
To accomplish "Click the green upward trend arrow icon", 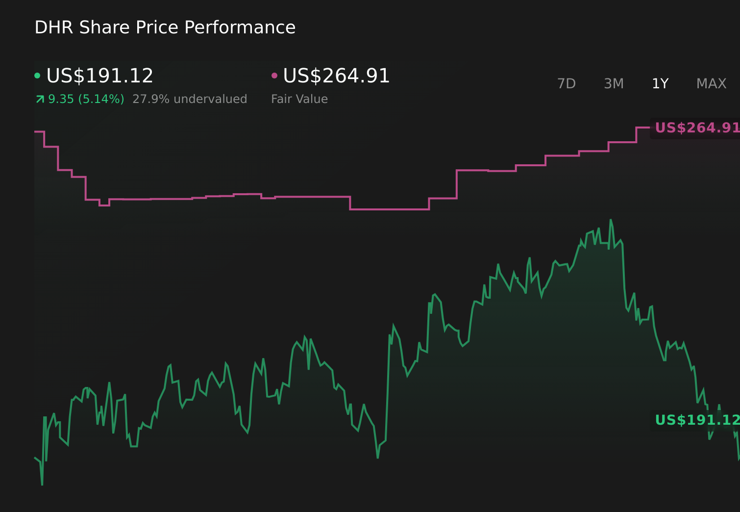I will click(x=39, y=99).
